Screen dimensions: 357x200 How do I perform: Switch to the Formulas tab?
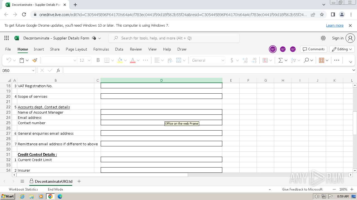point(101,49)
